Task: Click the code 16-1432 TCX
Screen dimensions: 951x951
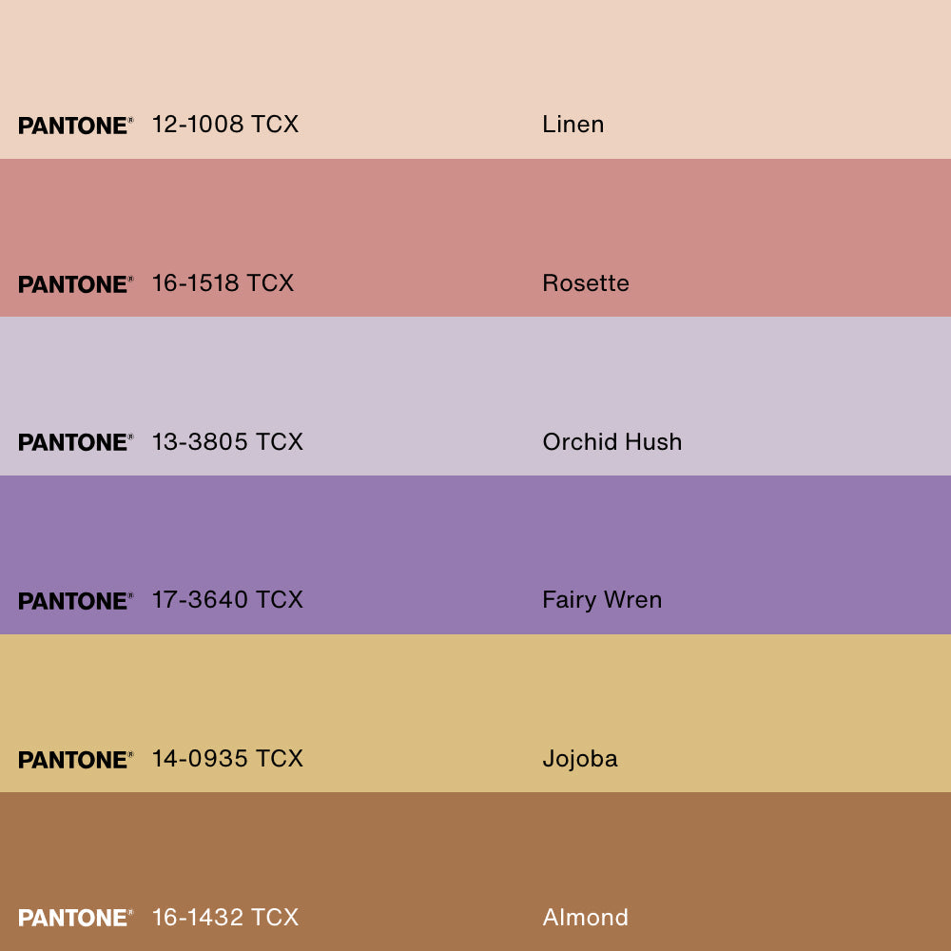Action: [225, 918]
